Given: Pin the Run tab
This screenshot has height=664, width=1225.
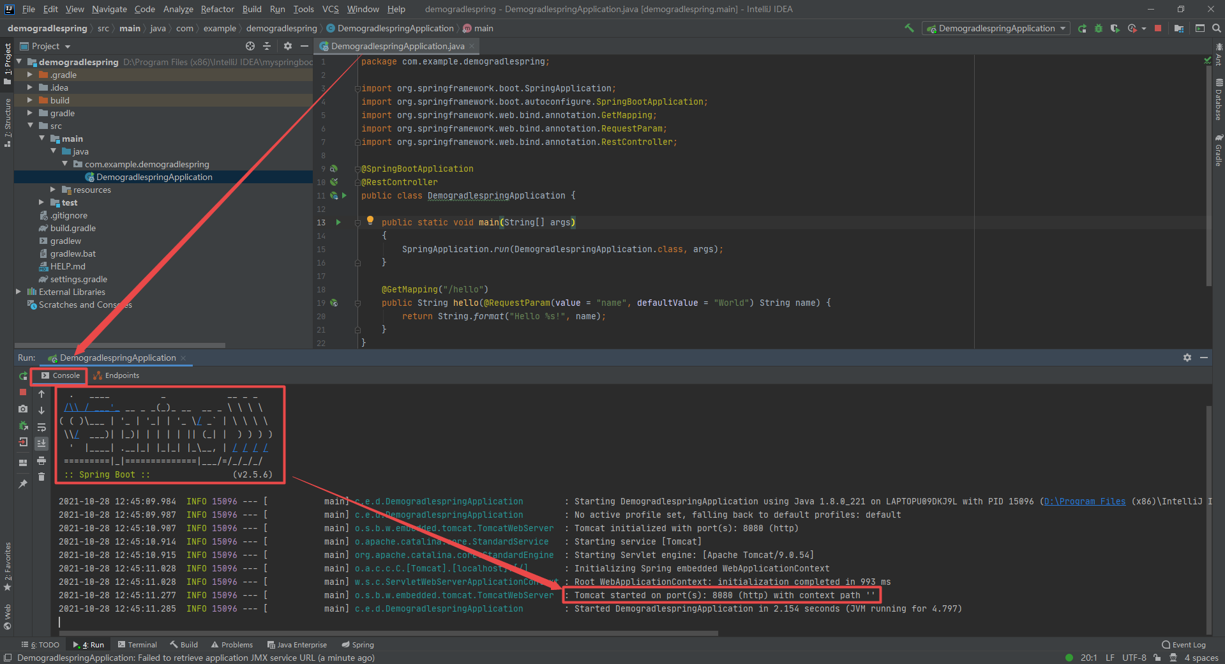Looking at the screenshot, I should (x=23, y=483).
